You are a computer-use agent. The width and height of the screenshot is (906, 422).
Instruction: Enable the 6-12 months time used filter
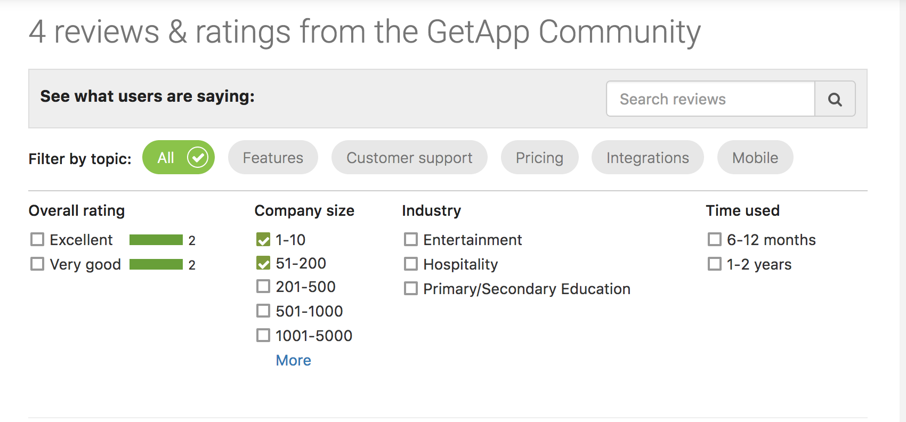point(714,239)
